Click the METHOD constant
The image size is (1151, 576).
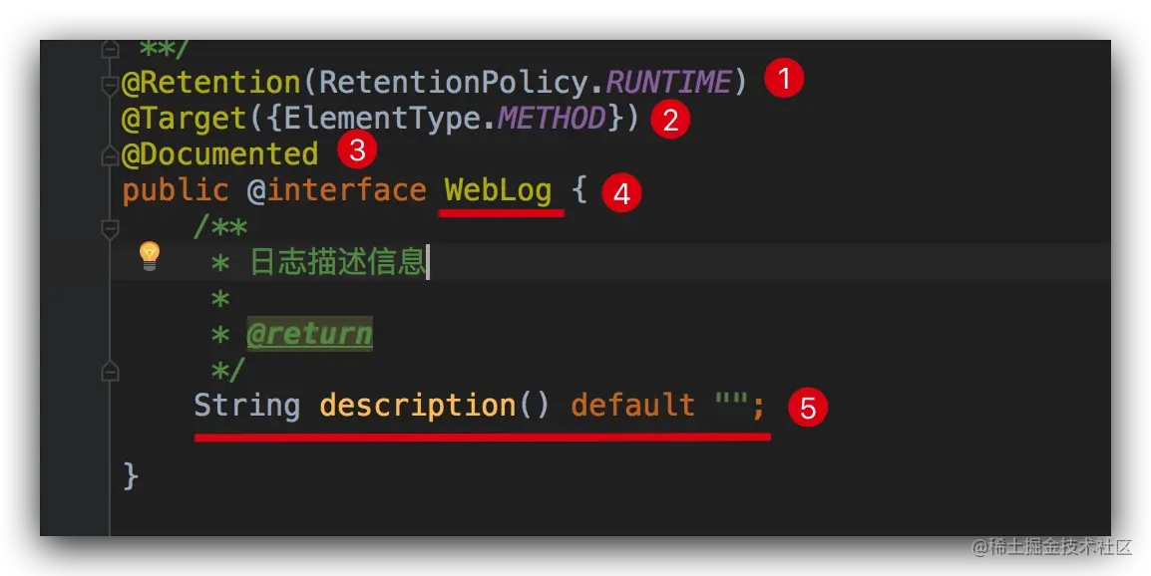(552, 118)
